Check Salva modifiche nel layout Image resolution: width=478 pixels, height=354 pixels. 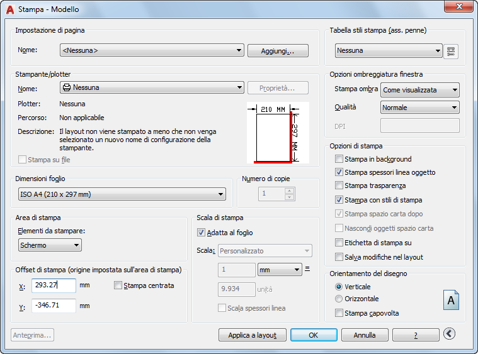click(x=339, y=257)
